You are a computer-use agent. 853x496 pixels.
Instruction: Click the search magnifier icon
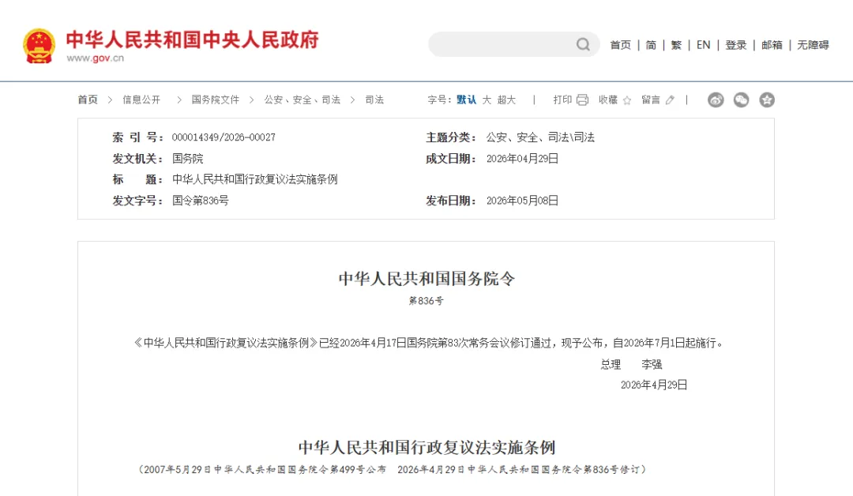pos(583,44)
